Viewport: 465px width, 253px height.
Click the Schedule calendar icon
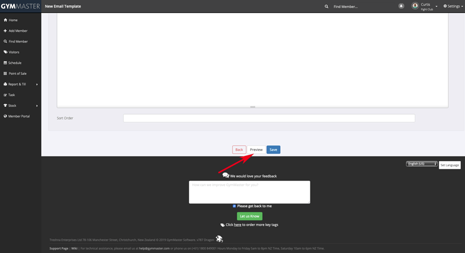coord(5,63)
